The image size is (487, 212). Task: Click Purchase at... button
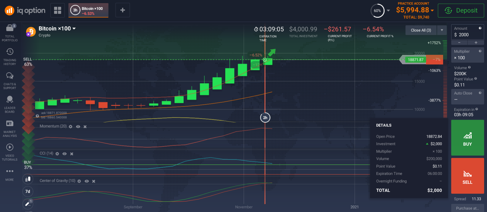[x=467, y=208]
